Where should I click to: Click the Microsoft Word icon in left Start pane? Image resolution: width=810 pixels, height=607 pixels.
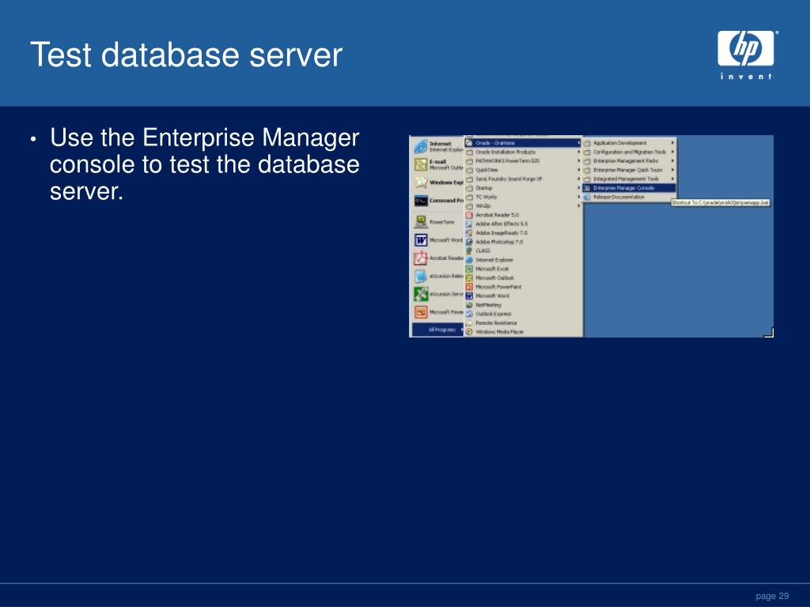click(421, 240)
